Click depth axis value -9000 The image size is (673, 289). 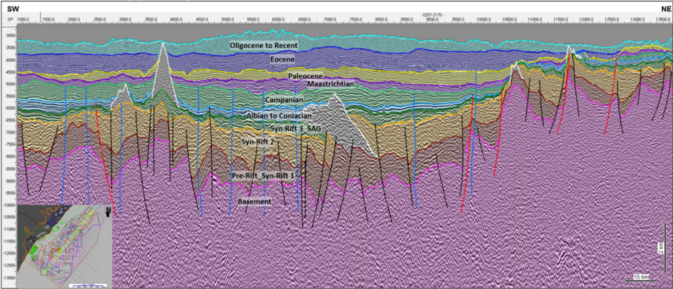click(x=10, y=181)
